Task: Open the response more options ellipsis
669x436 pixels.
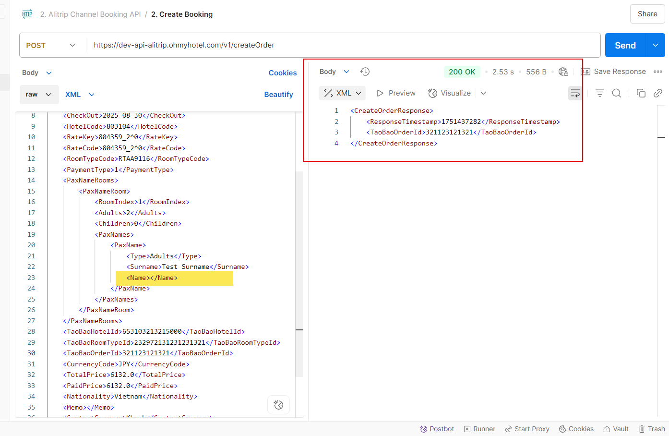Action: (x=658, y=72)
